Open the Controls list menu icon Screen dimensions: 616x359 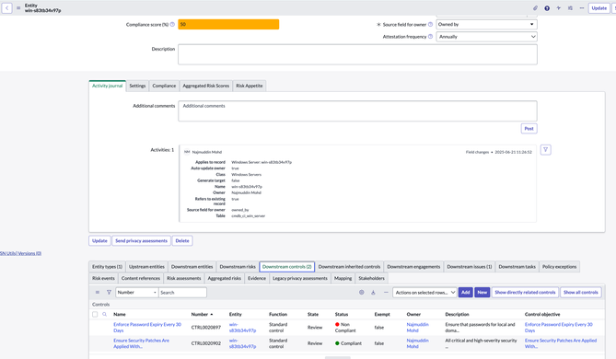pos(98,292)
